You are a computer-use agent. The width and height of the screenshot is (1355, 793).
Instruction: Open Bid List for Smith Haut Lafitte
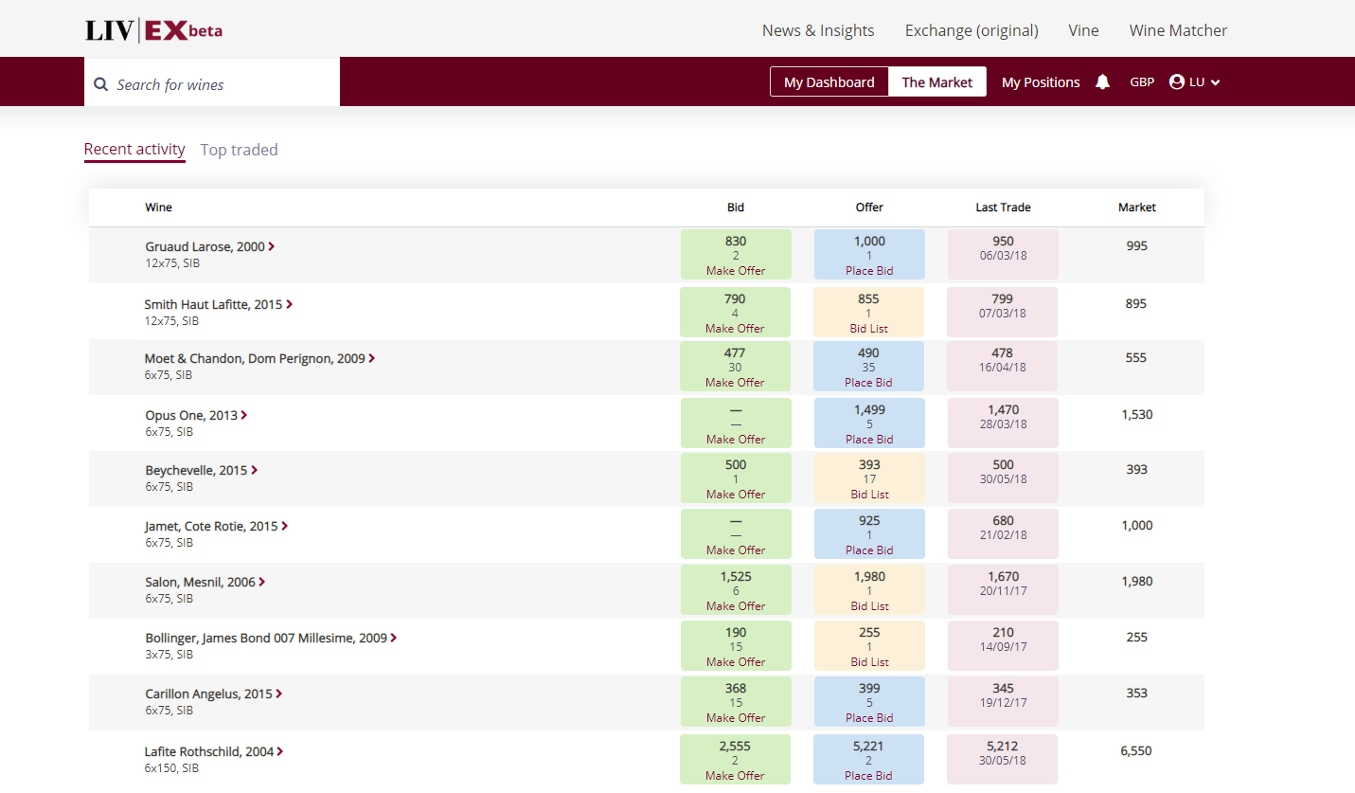click(869, 329)
